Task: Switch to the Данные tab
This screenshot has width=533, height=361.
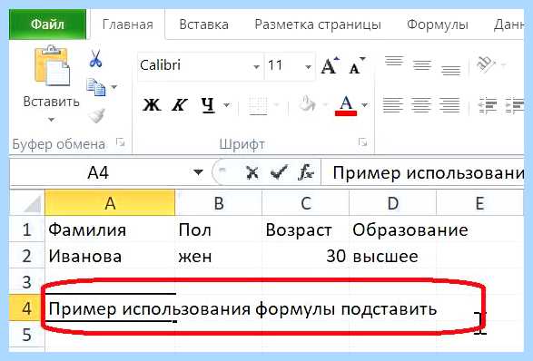Action: pos(508,24)
